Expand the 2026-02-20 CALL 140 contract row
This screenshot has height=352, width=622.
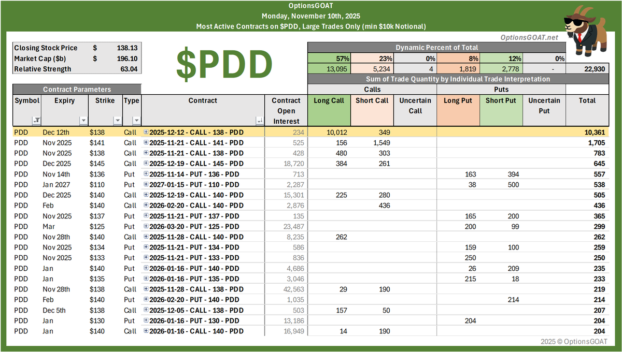tap(146, 206)
